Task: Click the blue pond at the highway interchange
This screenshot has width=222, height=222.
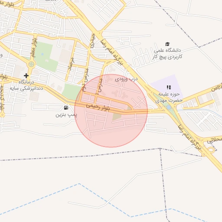Action: pyautogui.click(x=169, y=107)
